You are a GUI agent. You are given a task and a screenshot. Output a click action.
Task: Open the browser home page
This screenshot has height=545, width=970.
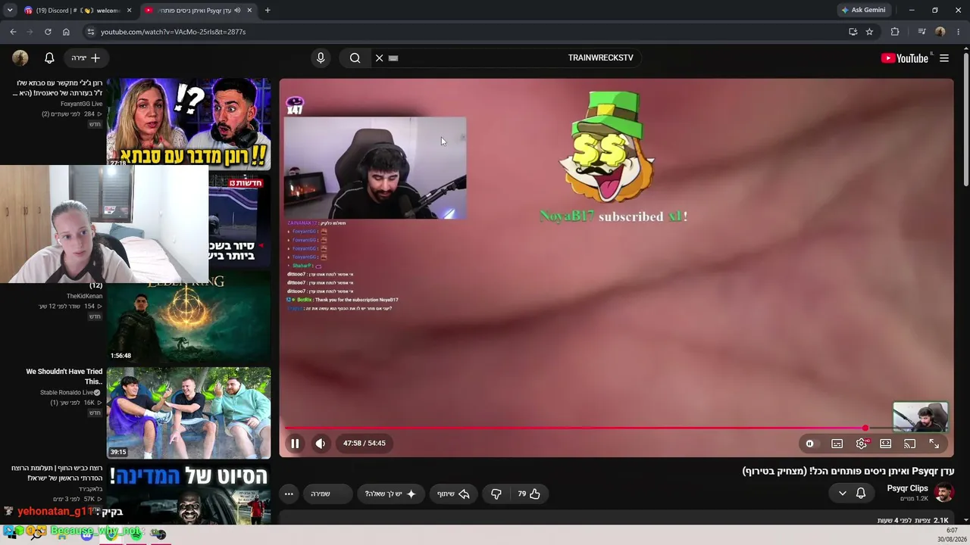66,32
